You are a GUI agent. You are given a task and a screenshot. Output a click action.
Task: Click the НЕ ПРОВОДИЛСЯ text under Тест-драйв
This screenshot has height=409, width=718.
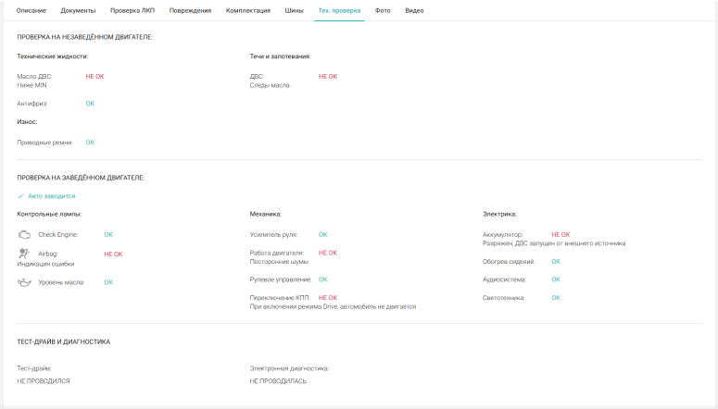(x=44, y=380)
